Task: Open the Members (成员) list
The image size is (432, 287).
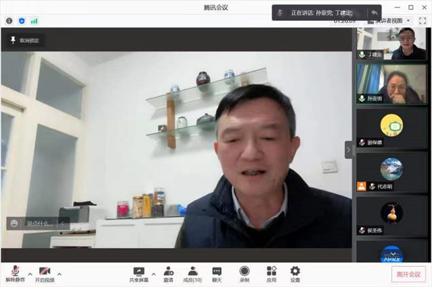Action: (x=193, y=272)
